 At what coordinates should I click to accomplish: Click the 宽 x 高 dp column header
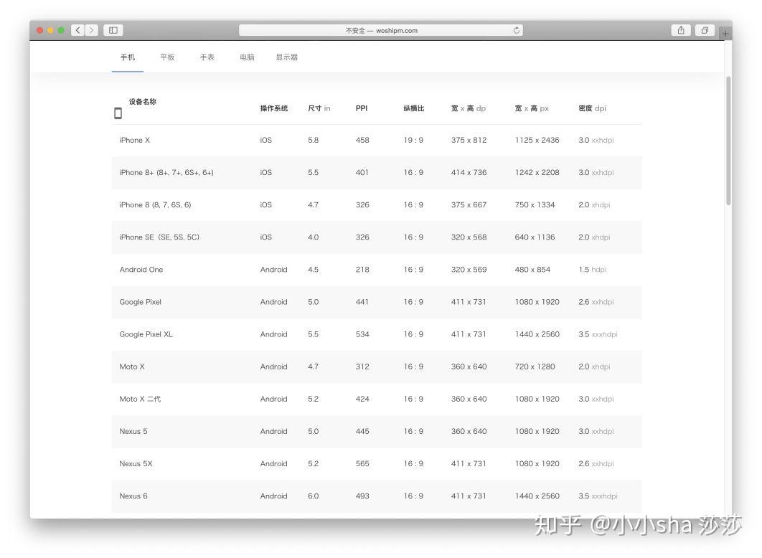click(x=469, y=108)
